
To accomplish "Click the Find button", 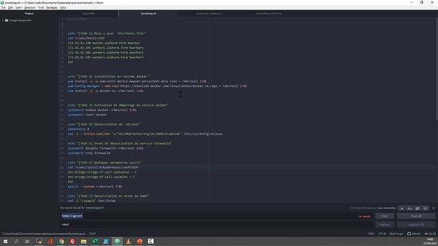I will tap(385, 216).
